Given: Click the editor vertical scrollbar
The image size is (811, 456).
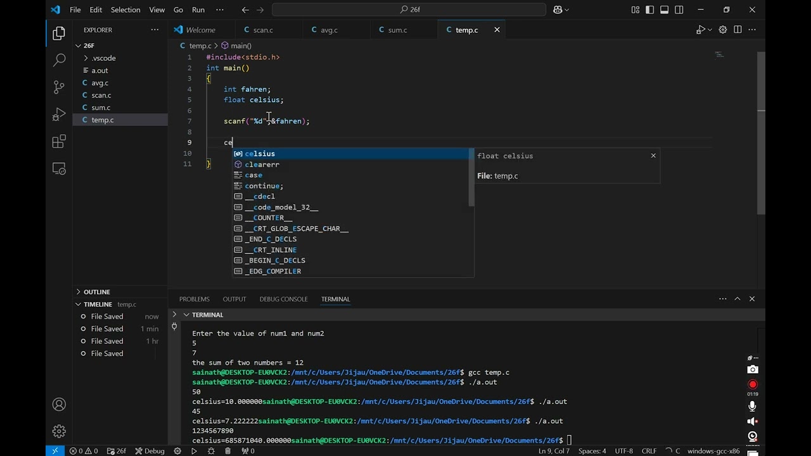Looking at the screenshot, I should 761,133.
